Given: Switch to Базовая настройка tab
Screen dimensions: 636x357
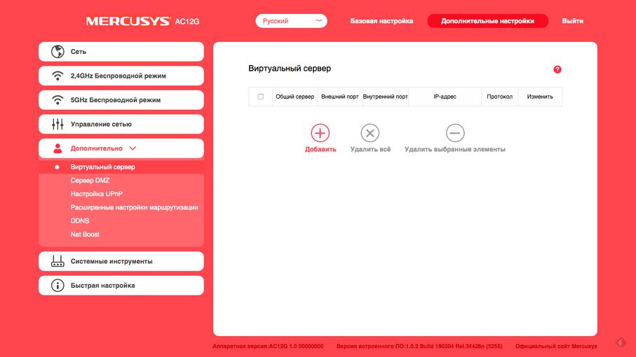Looking at the screenshot, I should (x=381, y=21).
